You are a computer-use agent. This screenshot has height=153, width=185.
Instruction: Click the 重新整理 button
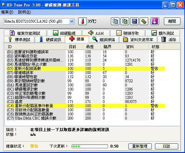tap(140, 146)
